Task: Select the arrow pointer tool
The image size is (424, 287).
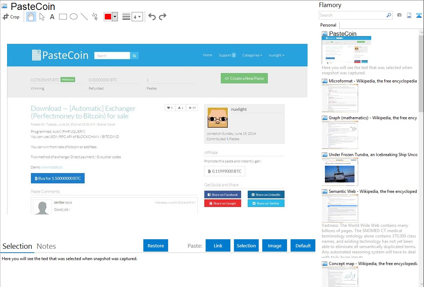Action: pos(42,17)
